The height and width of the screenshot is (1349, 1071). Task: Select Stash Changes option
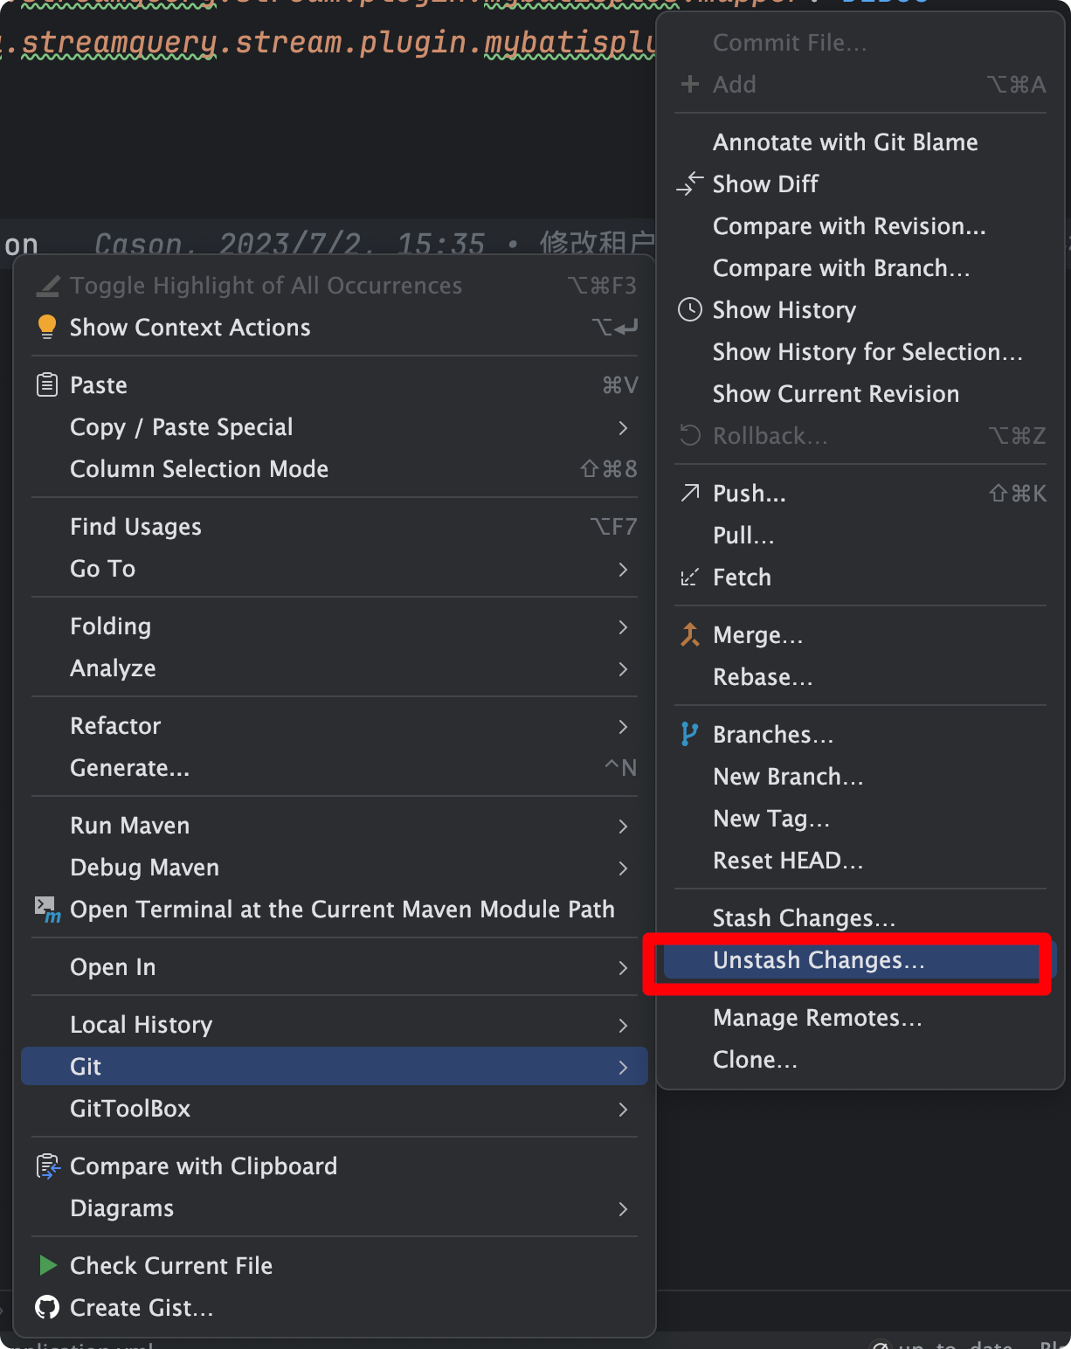pos(804,918)
